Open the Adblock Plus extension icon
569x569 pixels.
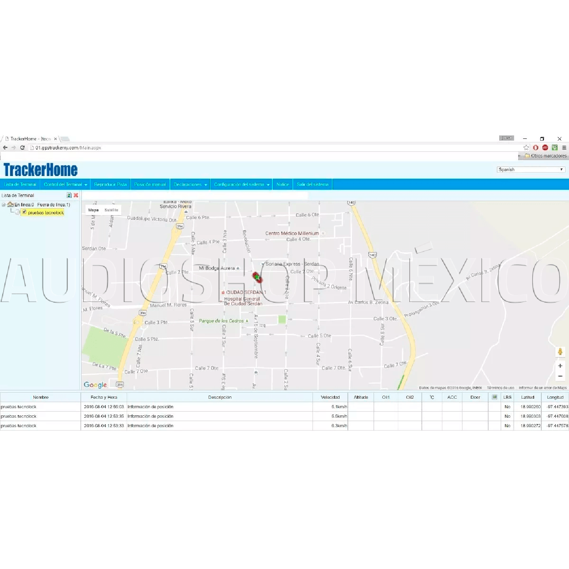click(x=545, y=148)
